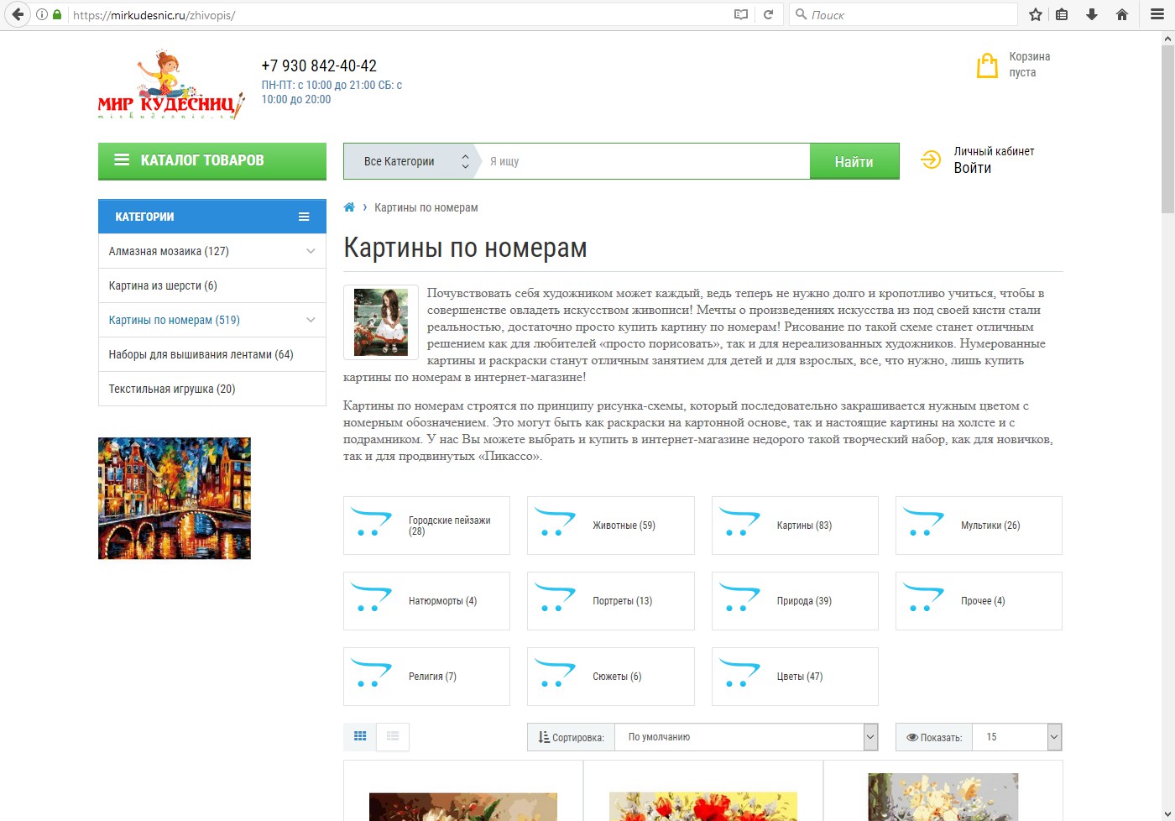Select Текстильная игрушка (20) category
This screenshot has height=821, width=1175.
coord(172,389)
